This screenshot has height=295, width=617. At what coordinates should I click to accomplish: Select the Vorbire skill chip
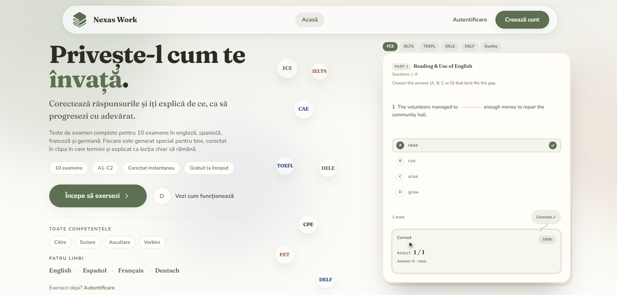click(x=152, y=242)
